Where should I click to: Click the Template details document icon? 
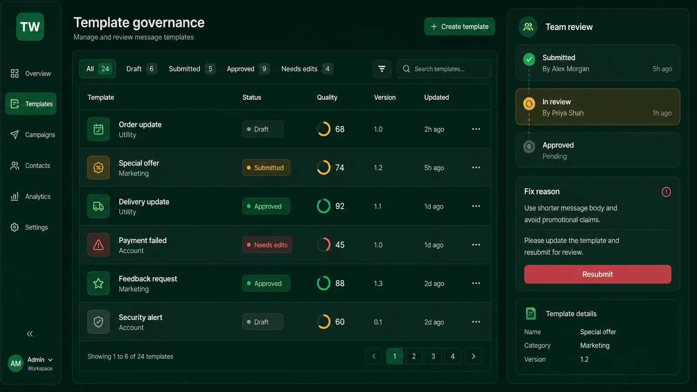click(531, 314)
